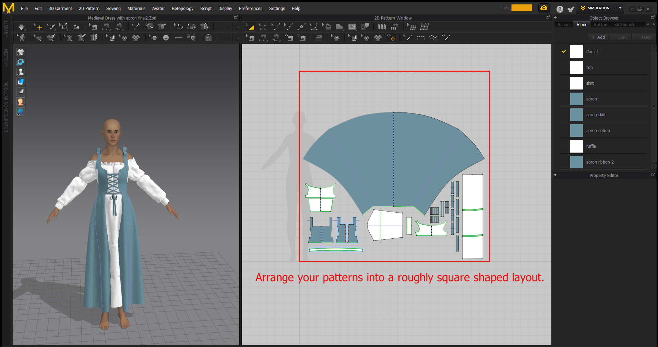Switch to the Scene tab

(563, 25)
